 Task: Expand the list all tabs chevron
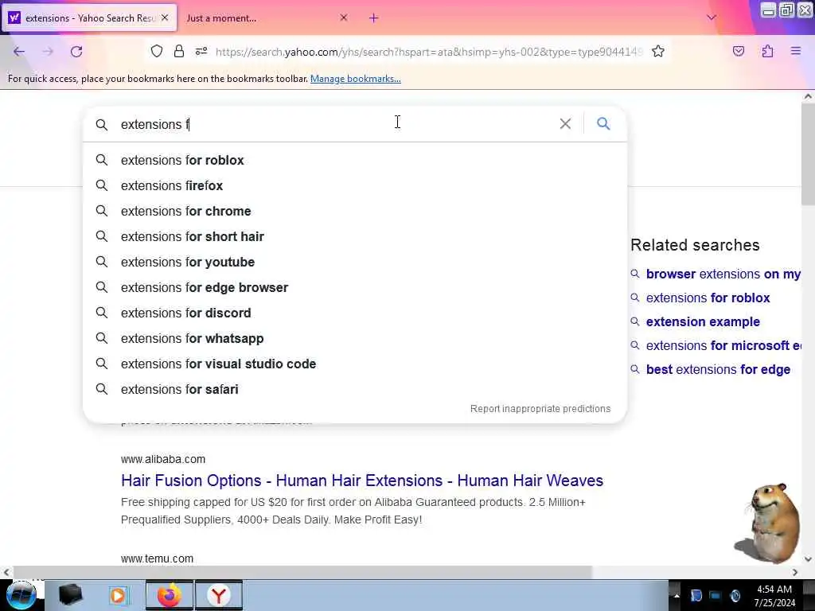click(712, 18)
